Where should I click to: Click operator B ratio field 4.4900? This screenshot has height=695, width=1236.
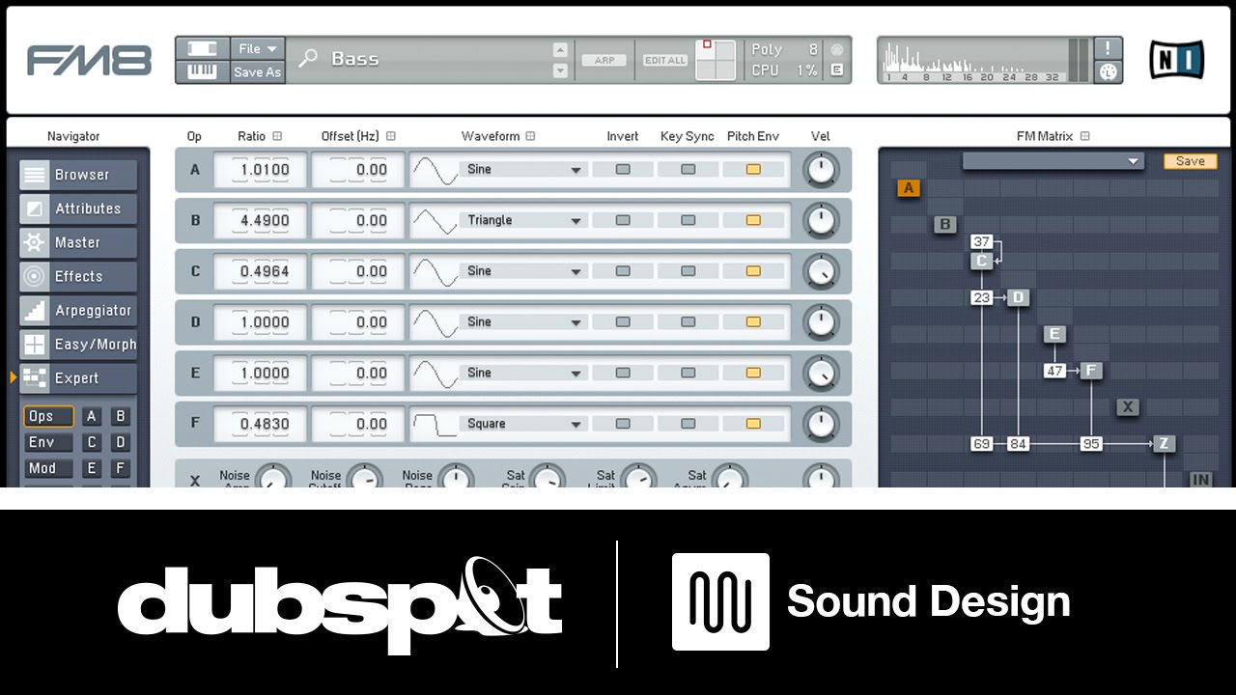[260, 220]
